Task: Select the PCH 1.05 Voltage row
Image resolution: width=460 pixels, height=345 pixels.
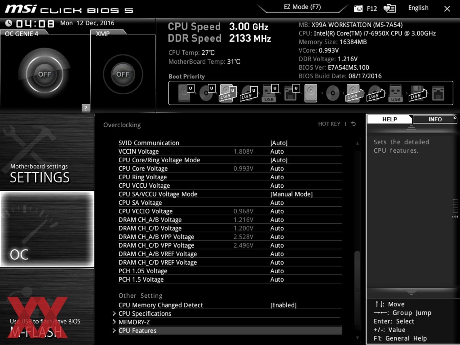Action: [230, 271]
